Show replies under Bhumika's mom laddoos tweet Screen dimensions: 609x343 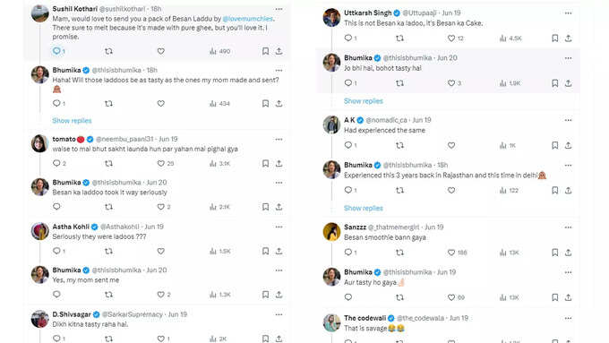click(72, 121)
